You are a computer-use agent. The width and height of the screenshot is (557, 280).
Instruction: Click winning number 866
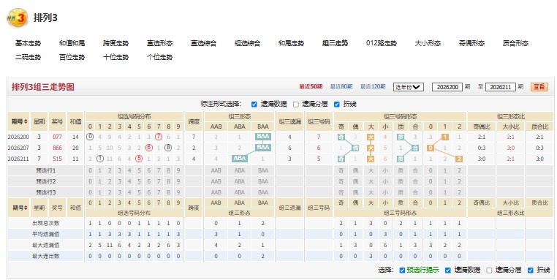[x=57, y=148]
